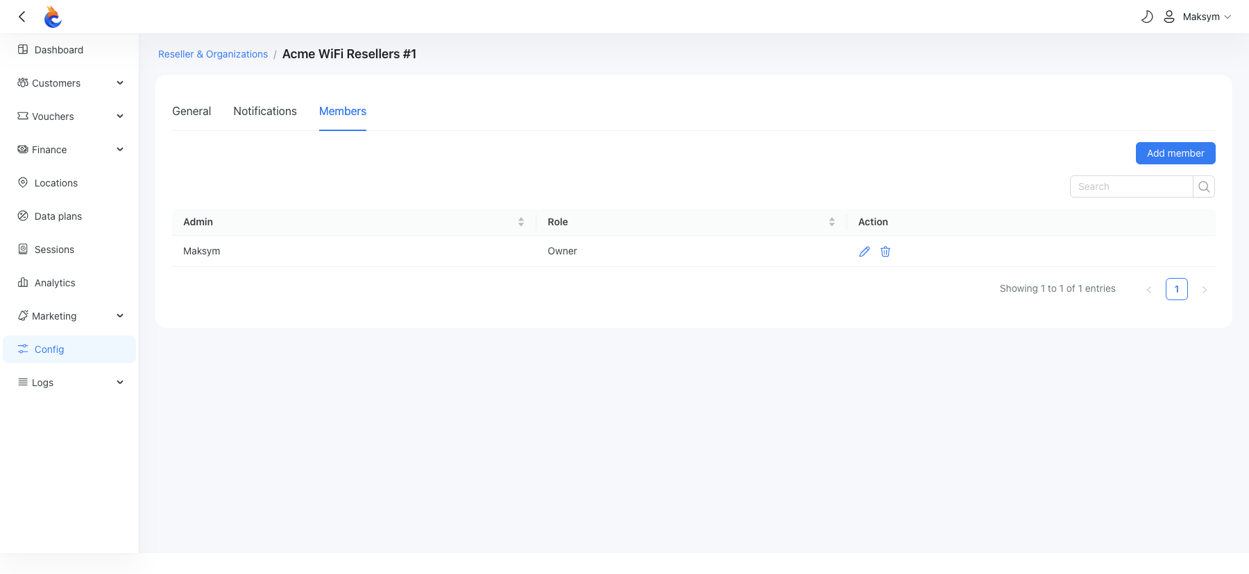This screenshot has width=1249, height=574.
Task: Go to next page arrow
Action: point(1205,289)
